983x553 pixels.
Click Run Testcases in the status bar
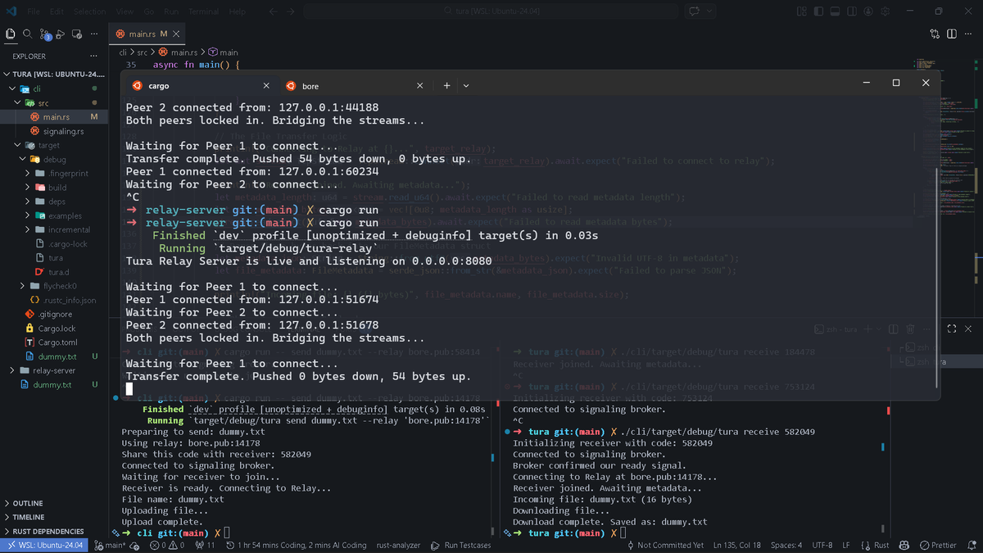[x=461, y=545]
